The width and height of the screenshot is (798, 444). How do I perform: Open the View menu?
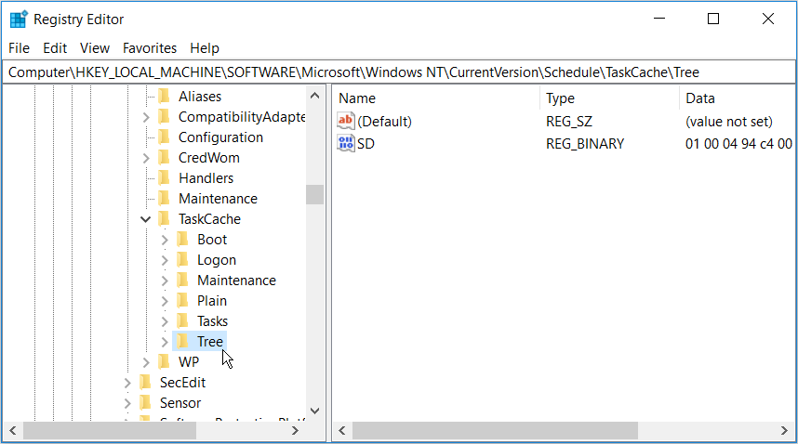point(95,48)
